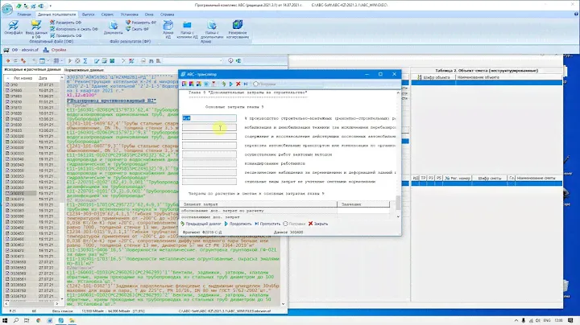Screen dimensions: 580x325
Task: Switch to the Сервис ribbon tab
Action: (x=109, y=14)
